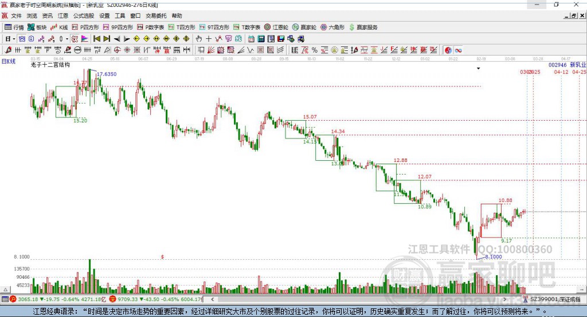Open the 9T四方形 tool

pos(214,27)
